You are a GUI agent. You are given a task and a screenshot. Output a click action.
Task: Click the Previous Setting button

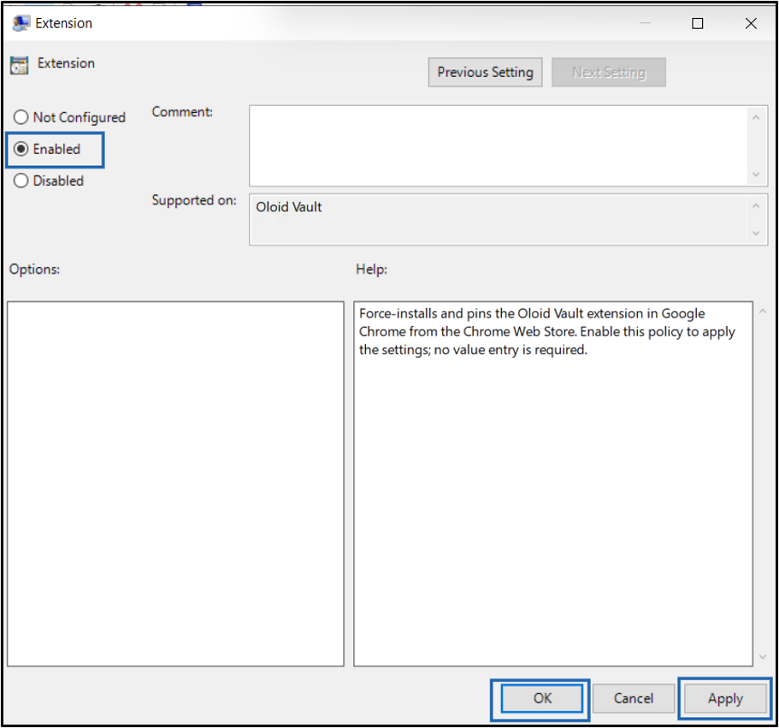click(x=485, y=73)
